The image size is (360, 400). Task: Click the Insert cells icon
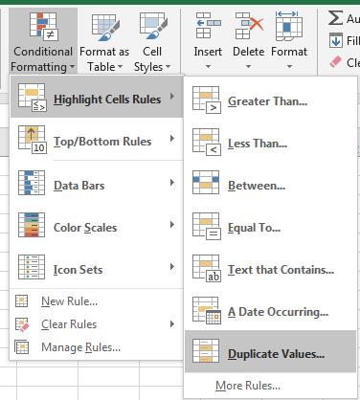pos(209,26)
